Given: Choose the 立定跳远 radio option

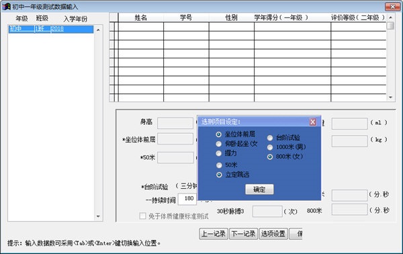Looking at the screenshot, I should pyautogui.click(x=219, y=175).
